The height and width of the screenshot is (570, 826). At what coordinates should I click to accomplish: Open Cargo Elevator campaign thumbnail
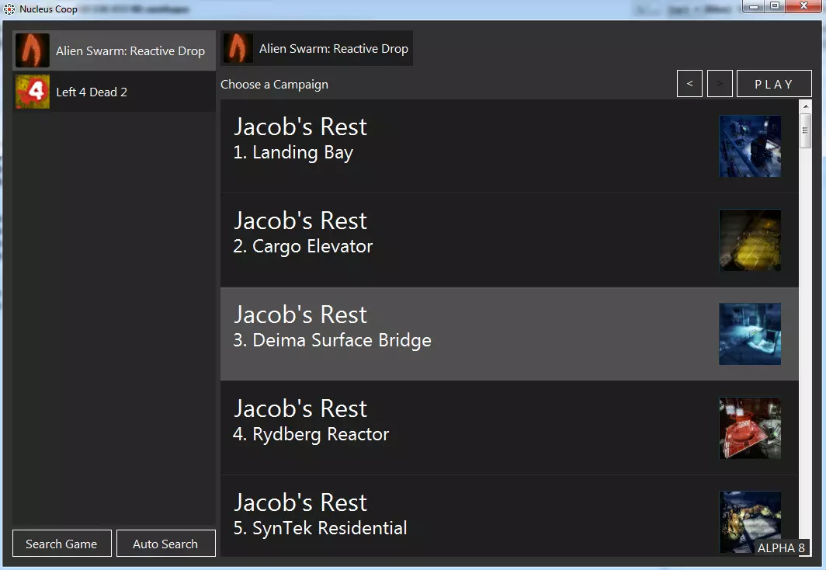coord(750,240)
